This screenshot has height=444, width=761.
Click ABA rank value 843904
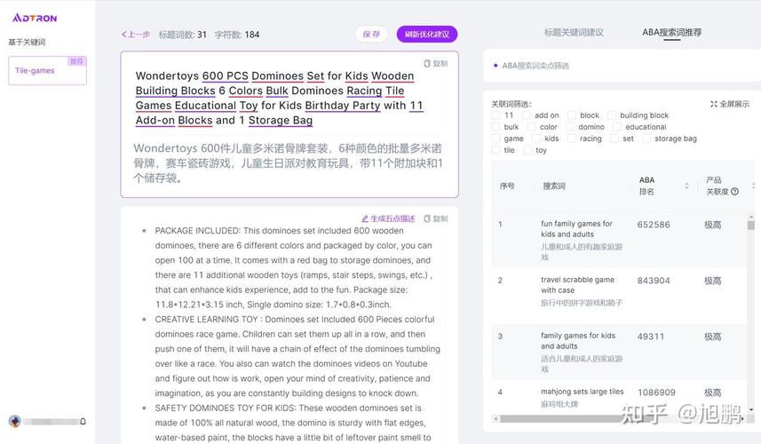(654, 281)
